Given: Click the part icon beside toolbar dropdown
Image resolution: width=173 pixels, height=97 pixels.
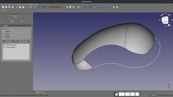Looking at the screenshot, I should pos(114,7).
